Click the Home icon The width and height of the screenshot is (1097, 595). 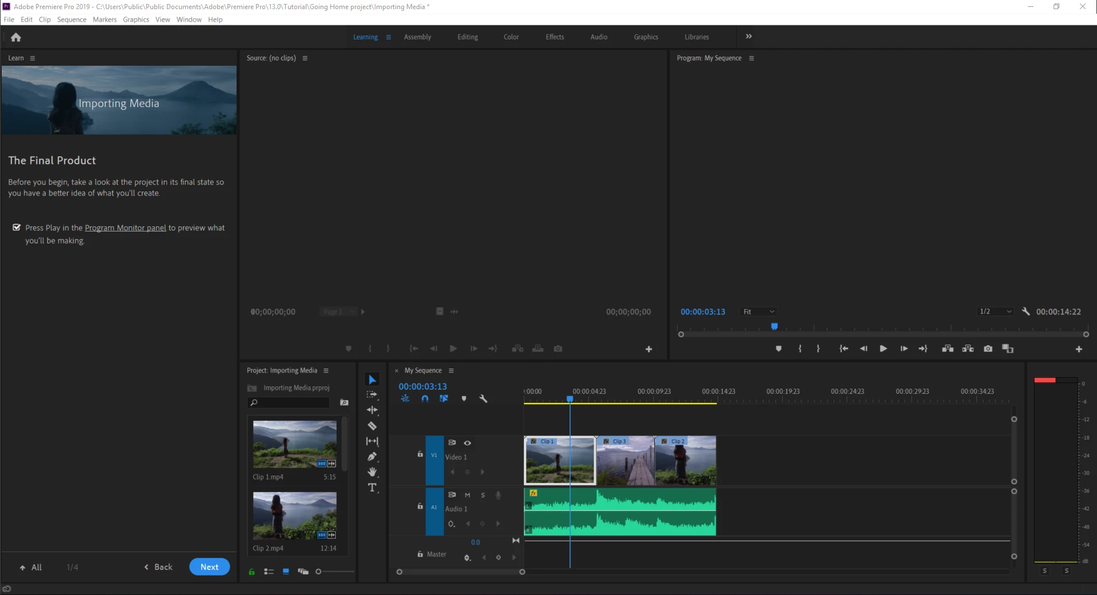(x=16, y=37)
